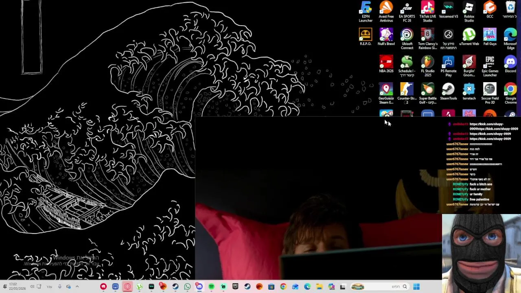Select the Fall Guys desktop icon
The width and height of the screenshot is (521, 293).
click(490, 37)
